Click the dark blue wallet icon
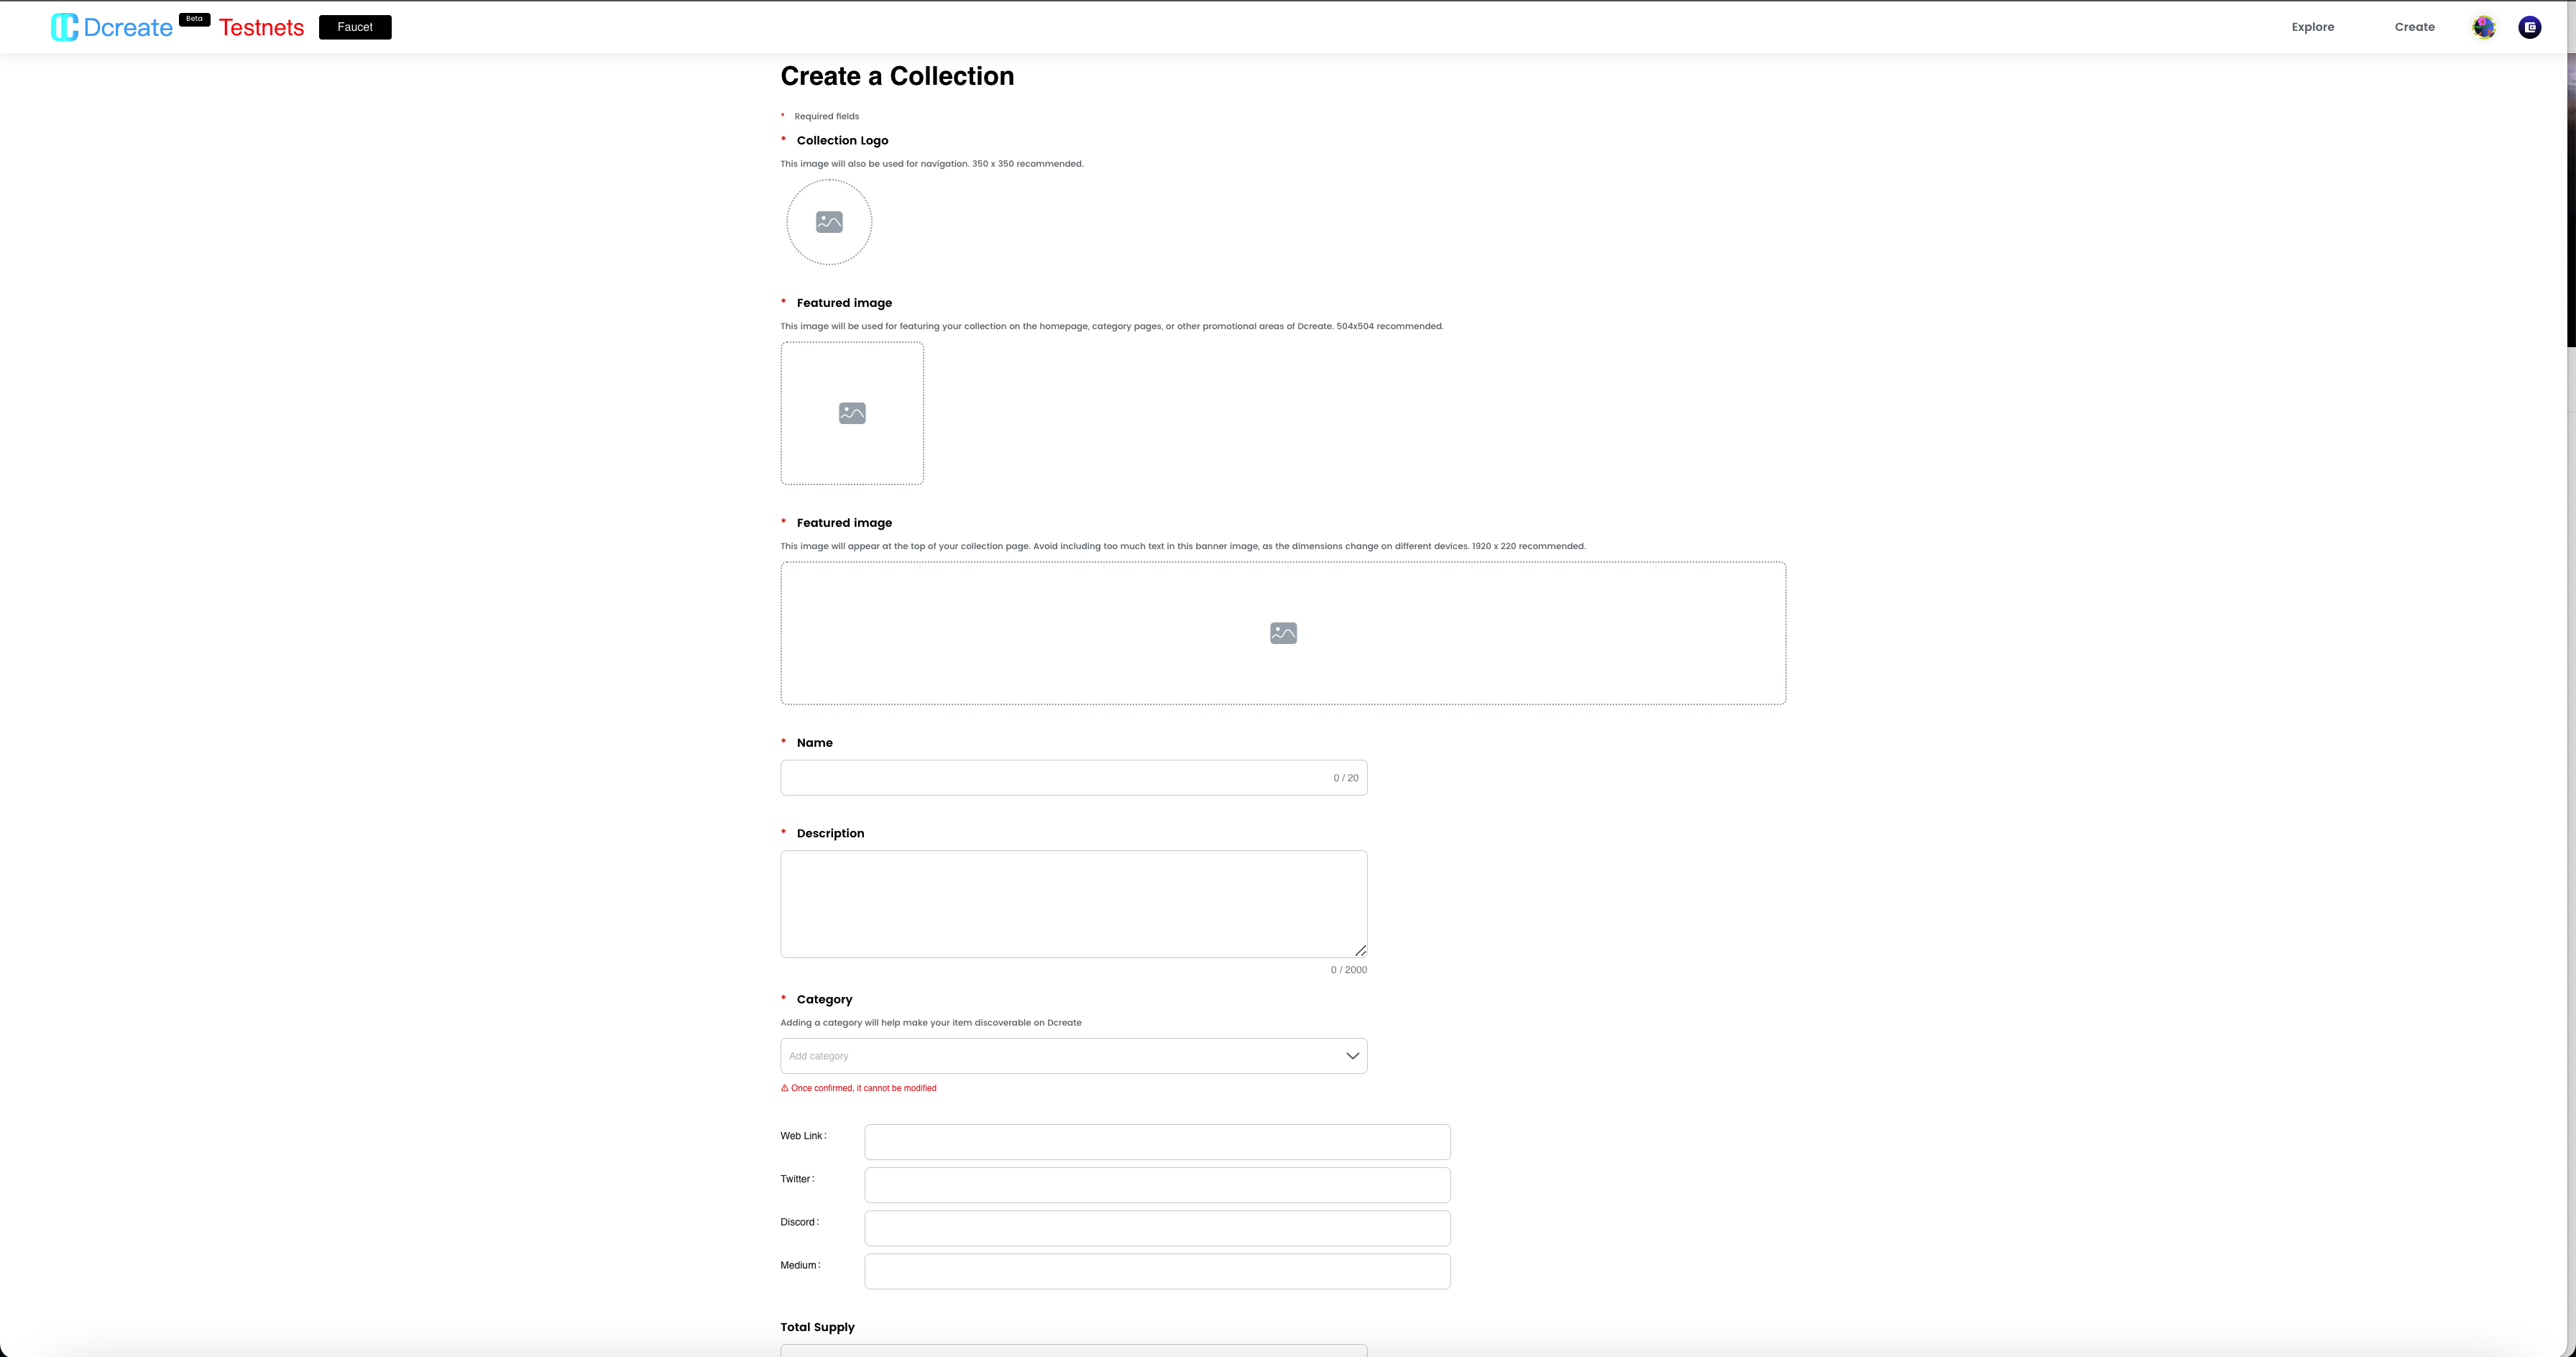 pyautogui.click(x=2530, y=27)
